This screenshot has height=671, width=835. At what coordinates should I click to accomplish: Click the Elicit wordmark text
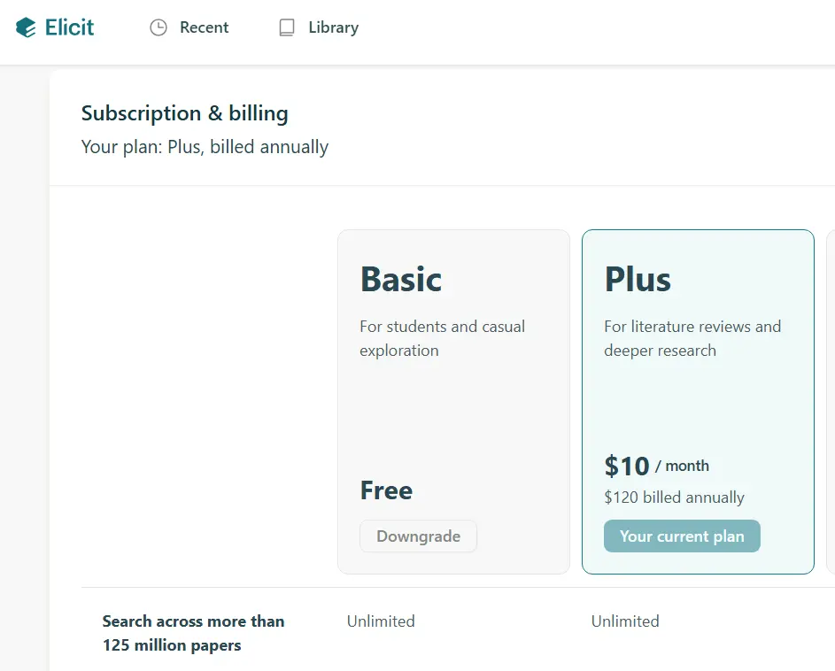(69, 27)
